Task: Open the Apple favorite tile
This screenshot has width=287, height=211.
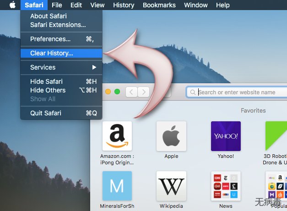Action: click(171, 136)
